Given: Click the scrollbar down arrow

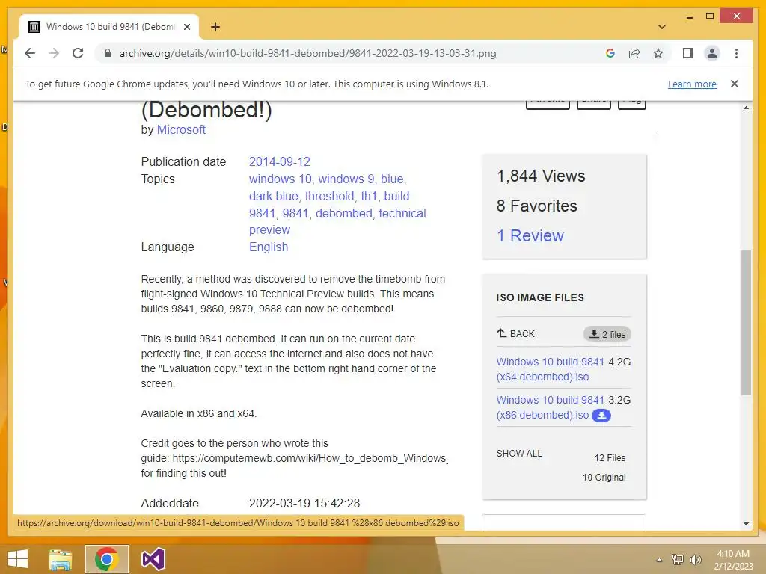Looking at the screenshot, I should [746, 524].
